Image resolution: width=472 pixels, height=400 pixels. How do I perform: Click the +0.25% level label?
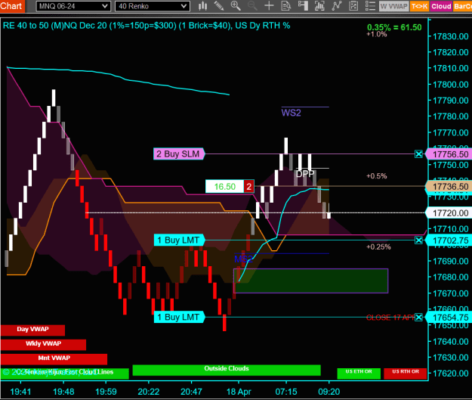[x=378, y=247]
